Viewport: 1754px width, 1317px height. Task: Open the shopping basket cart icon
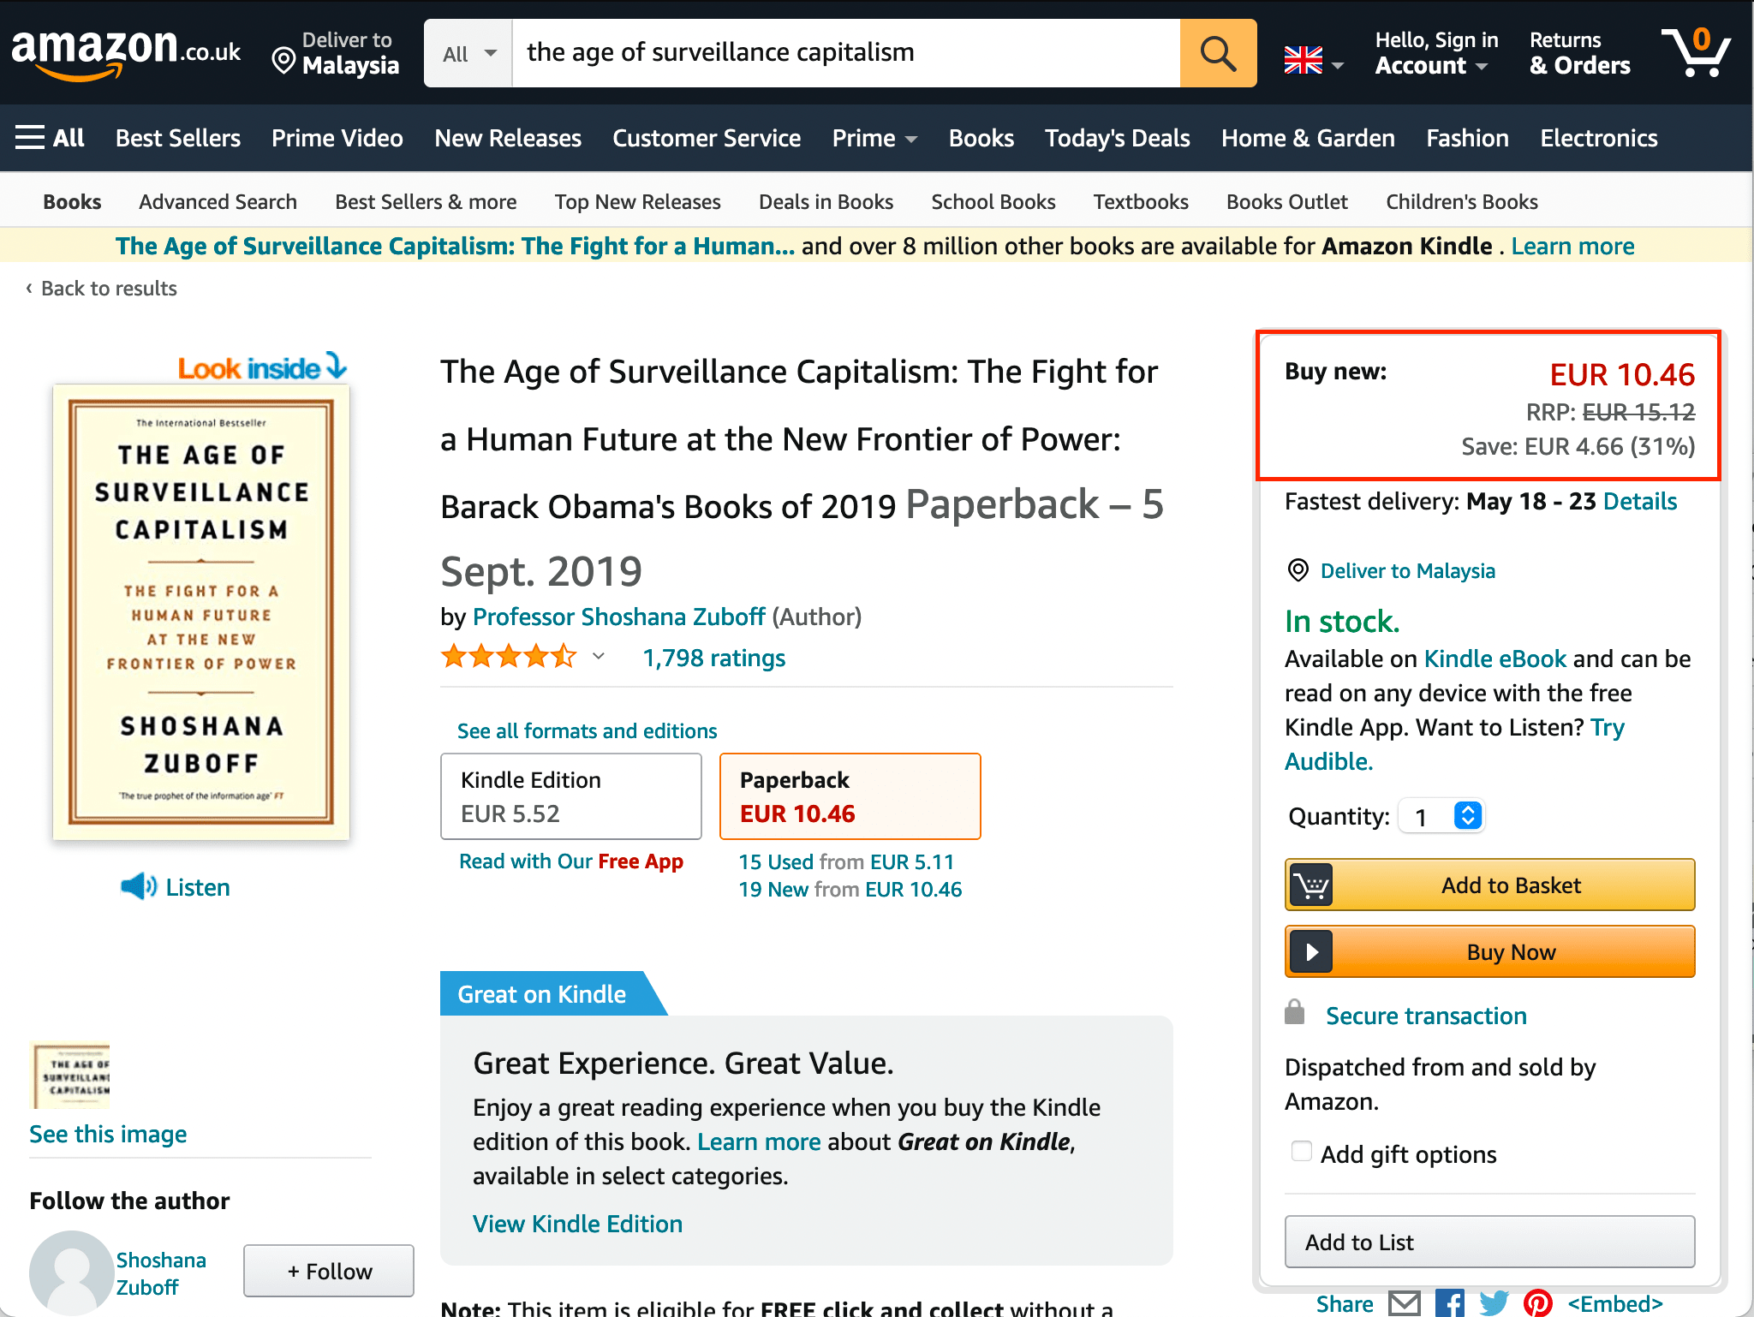(1695, 53)
